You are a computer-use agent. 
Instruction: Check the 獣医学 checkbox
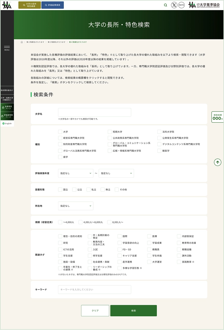[x=159, y=151]
